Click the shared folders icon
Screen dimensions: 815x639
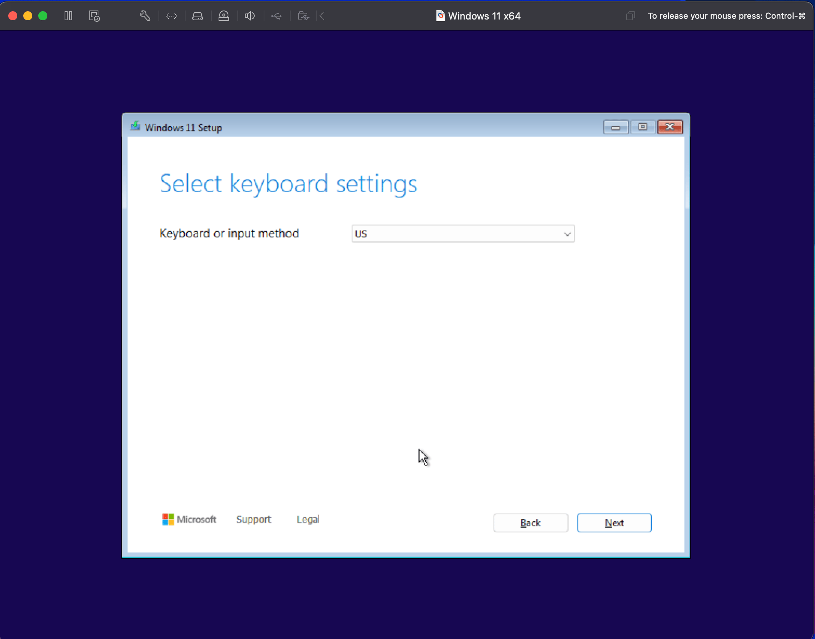pyautogui.click(x=303, y=16)
